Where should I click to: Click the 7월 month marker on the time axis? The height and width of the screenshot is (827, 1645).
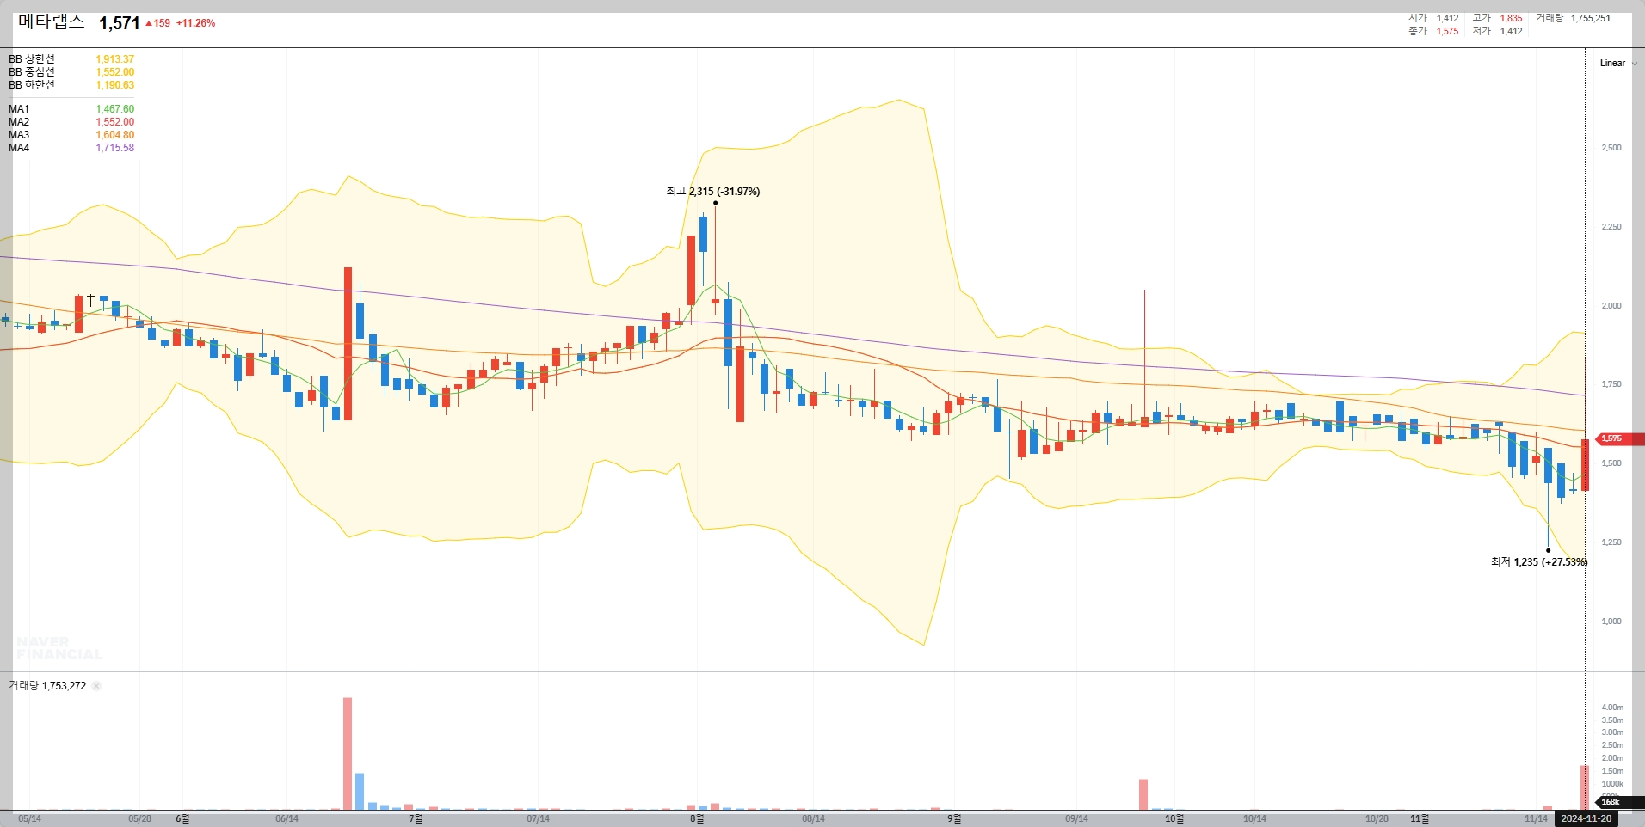coord(416,818)
